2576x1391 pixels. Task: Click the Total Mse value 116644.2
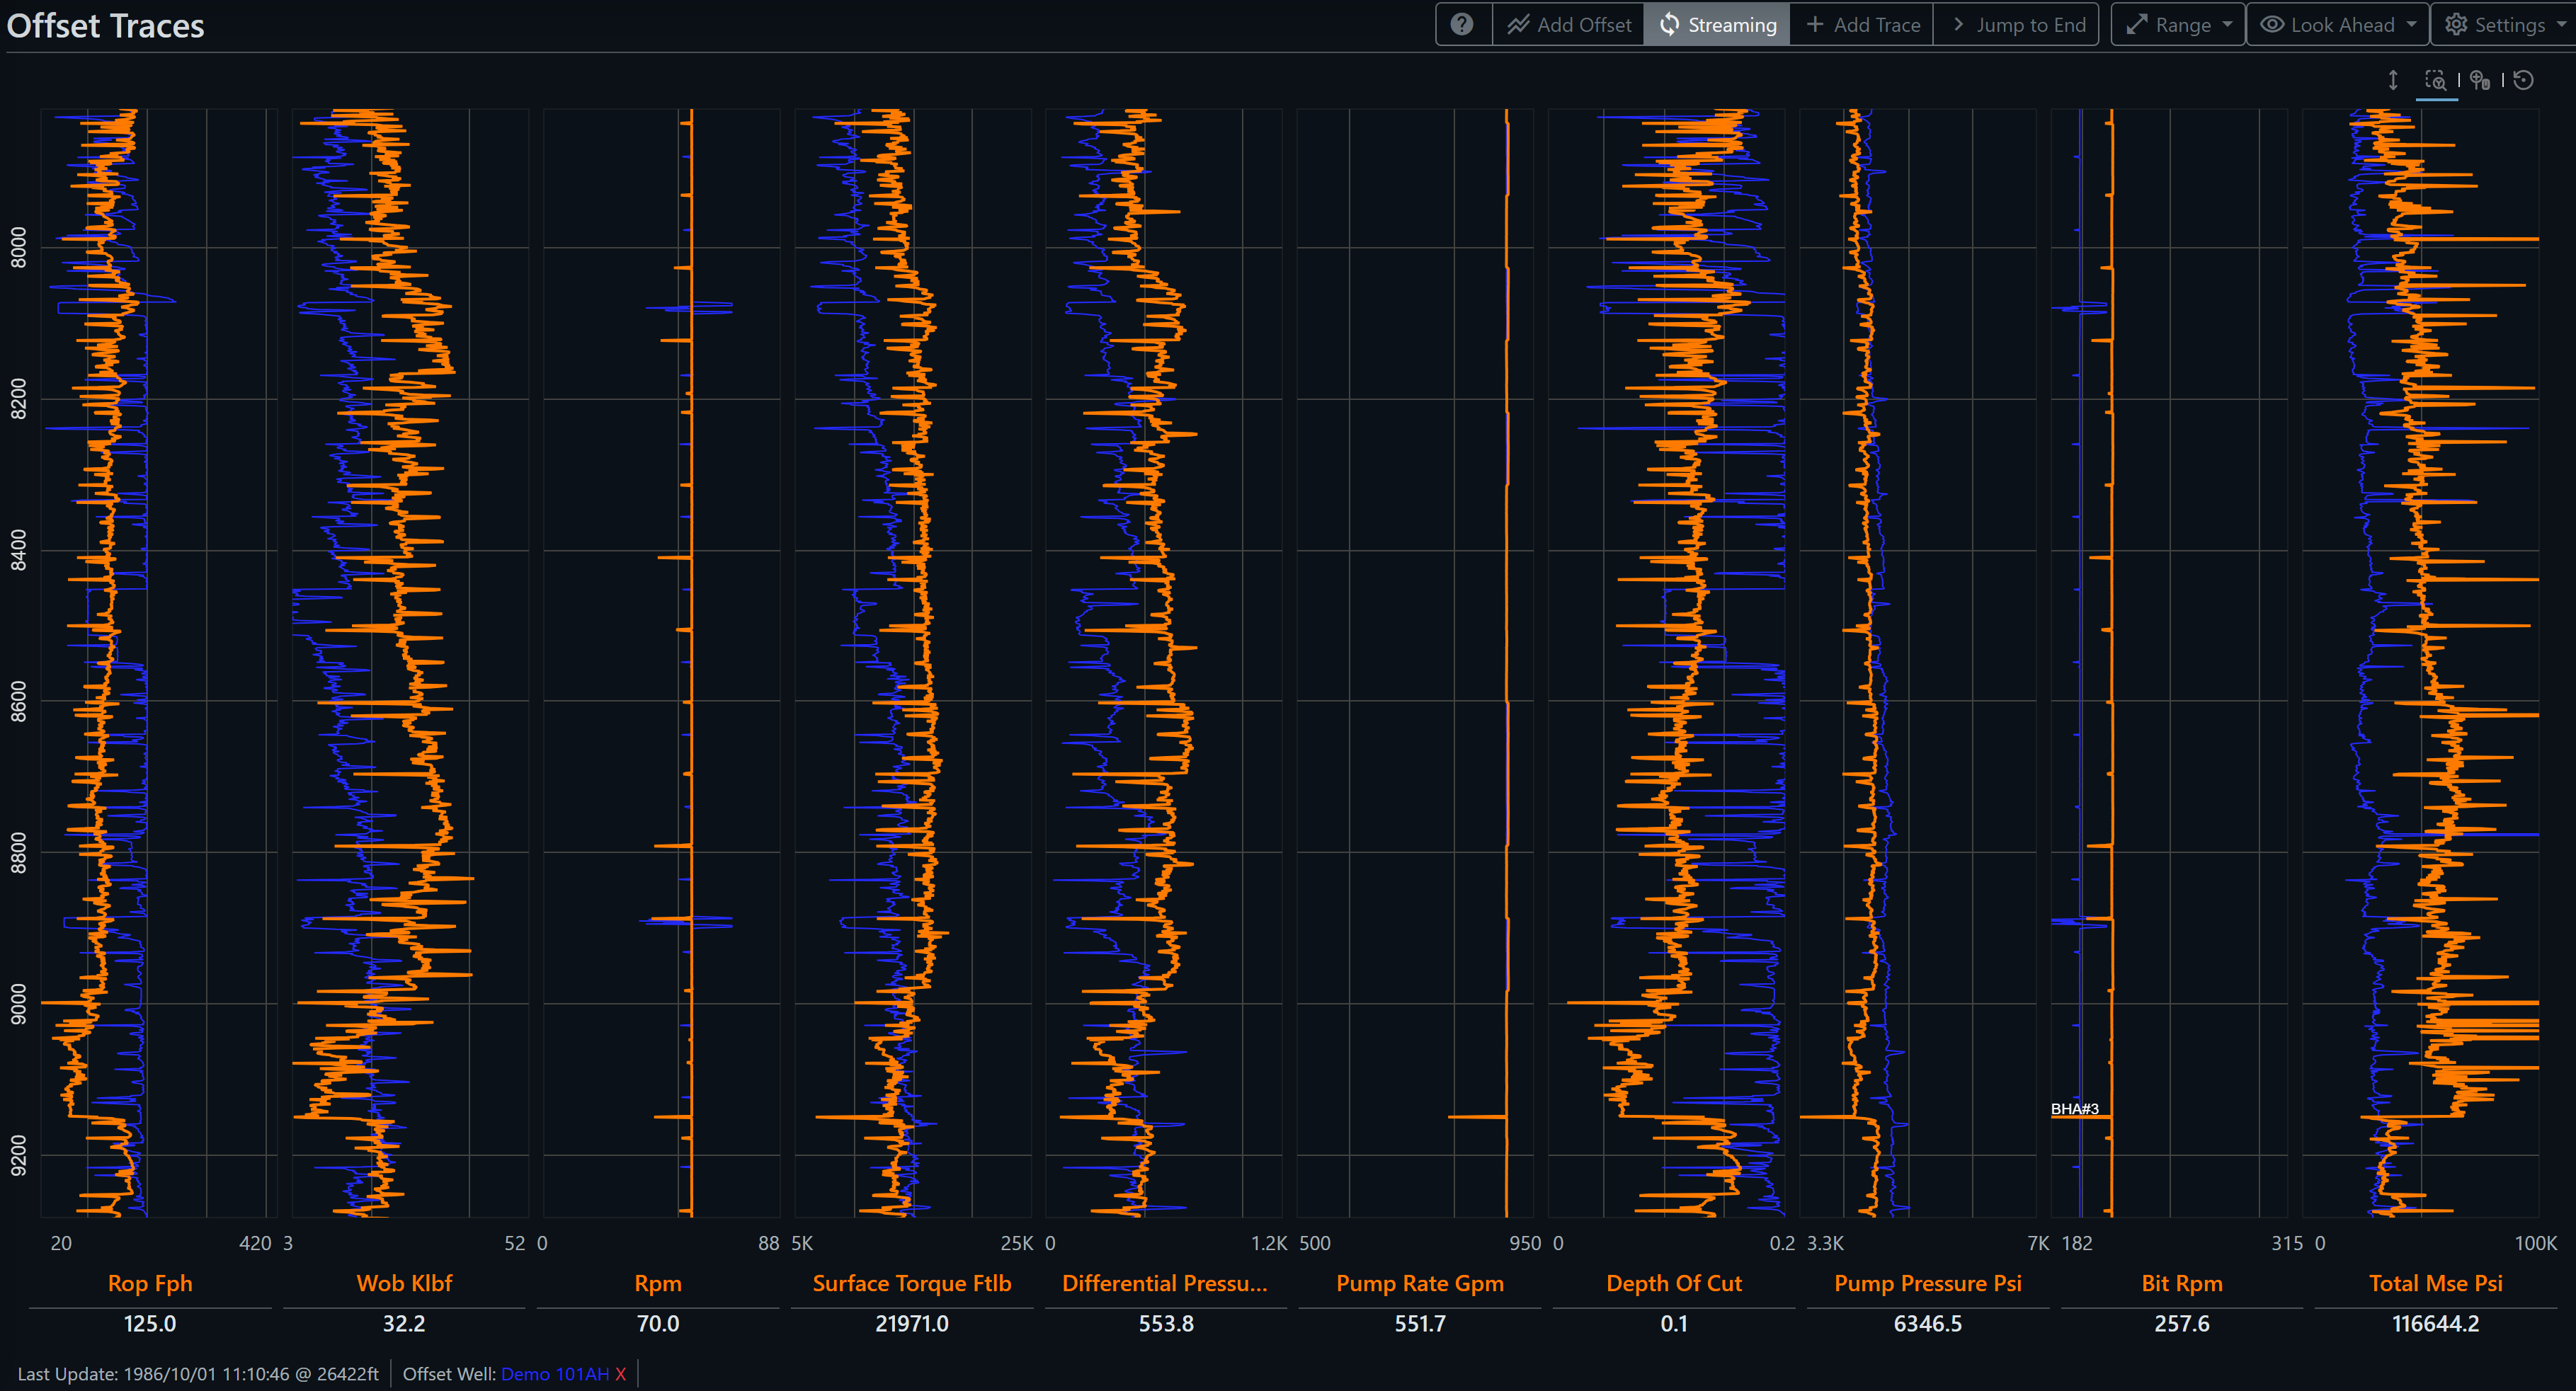[x=2436, y=1324]
